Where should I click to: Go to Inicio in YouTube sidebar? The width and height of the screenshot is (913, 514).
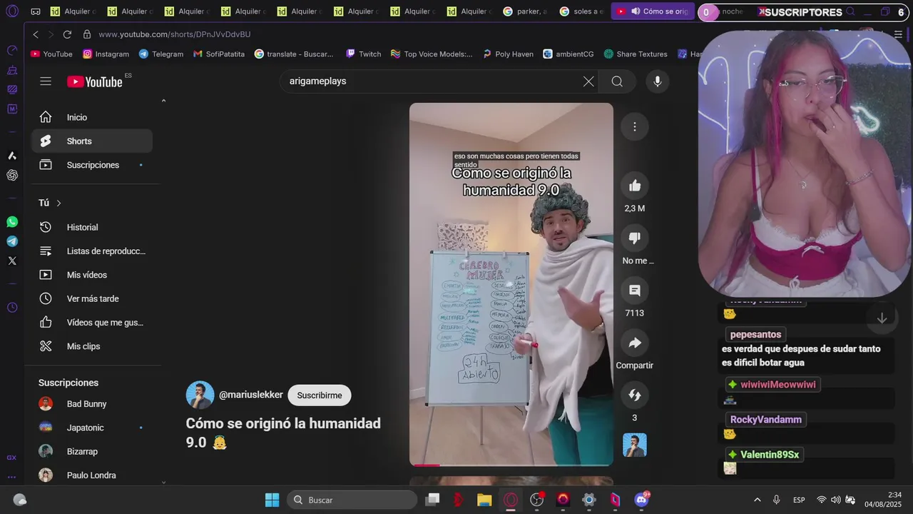[91, 117]
